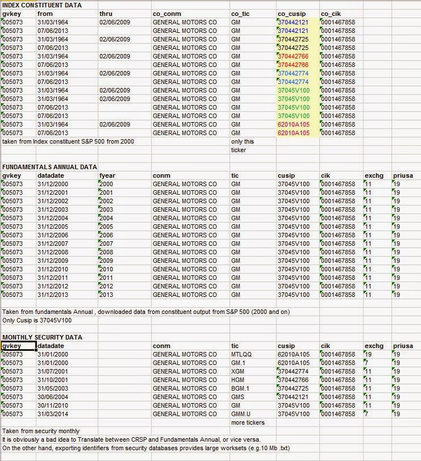Click the co_conm header cell

[x=190, y=14]
